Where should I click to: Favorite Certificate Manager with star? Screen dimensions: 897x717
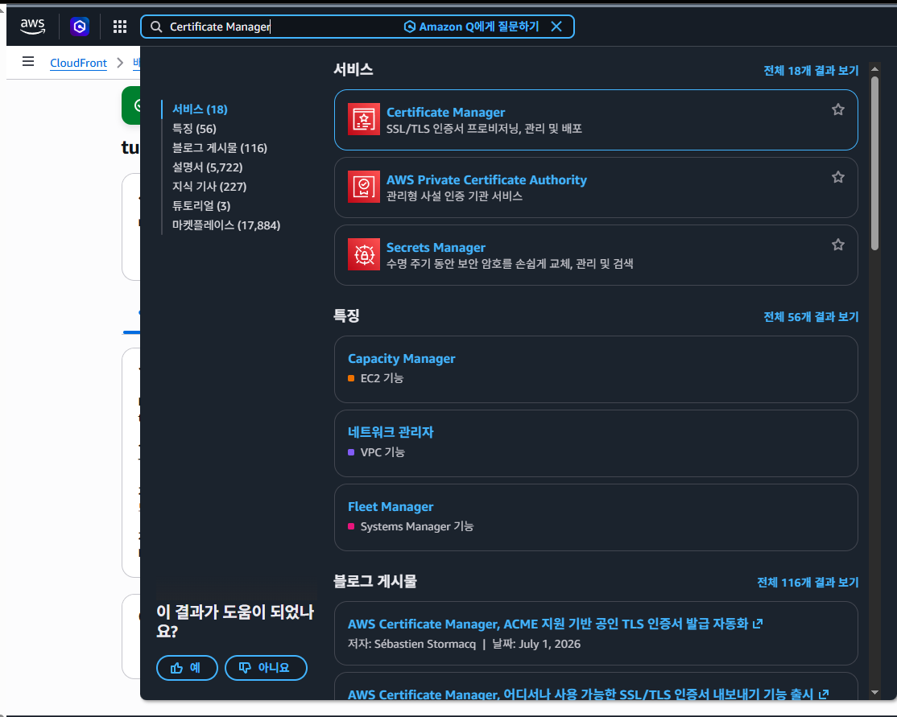click(x=838, y=109)
